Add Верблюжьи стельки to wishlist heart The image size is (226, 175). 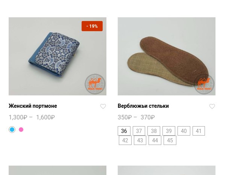212,106
